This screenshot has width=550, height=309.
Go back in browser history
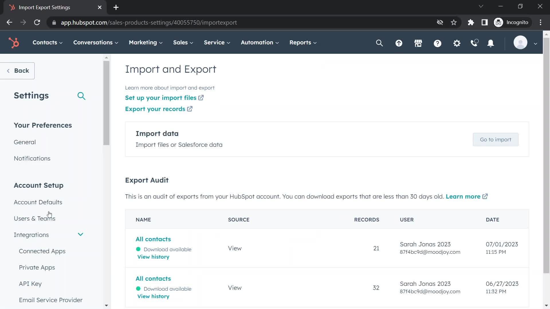coord(9,22)
